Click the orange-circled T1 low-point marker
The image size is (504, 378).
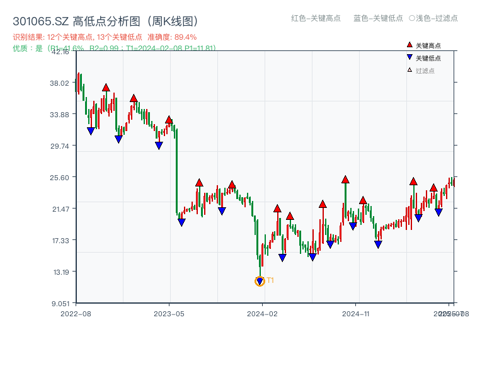click(260, 281)
